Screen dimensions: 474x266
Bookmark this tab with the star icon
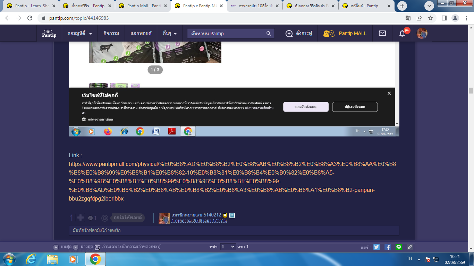pos(430,18)
